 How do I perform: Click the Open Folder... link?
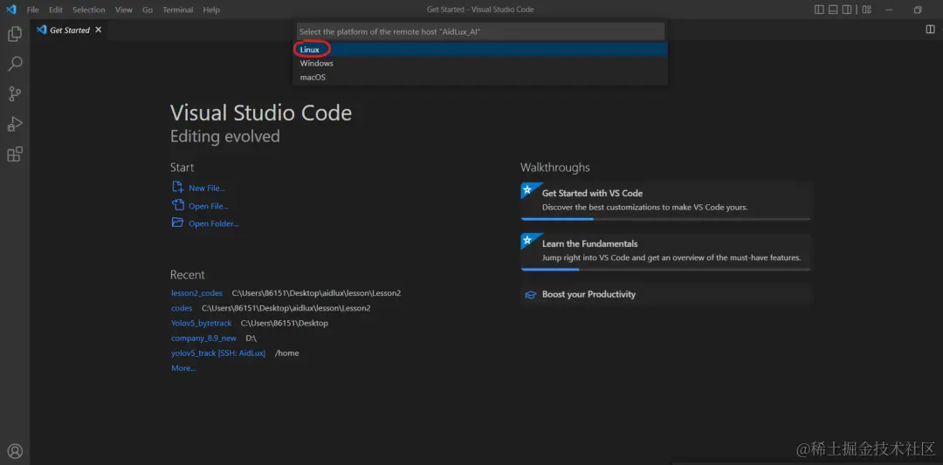click(214, 223)
